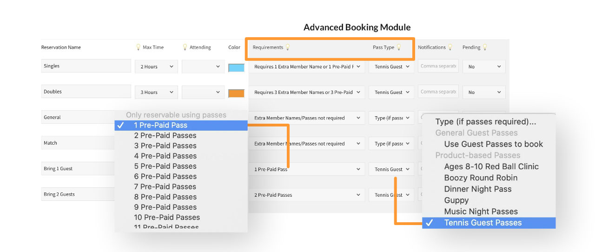Screen dimensions: 595x252
Task: Click the lightbulb icon next to Pending
Action: (x=485, y=47)
